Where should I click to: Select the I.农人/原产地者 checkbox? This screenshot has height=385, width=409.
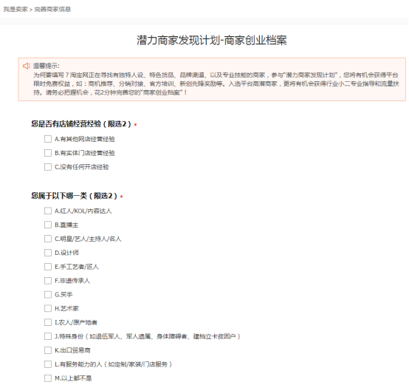pos(48,322)
